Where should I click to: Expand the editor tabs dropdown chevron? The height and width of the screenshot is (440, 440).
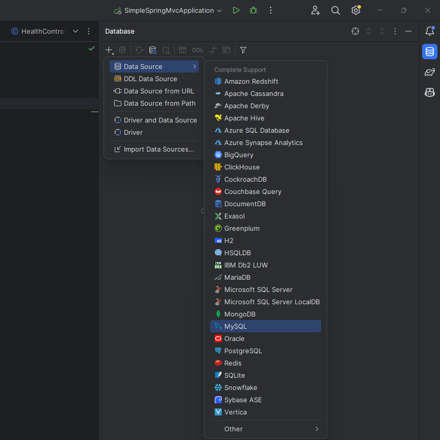(75, 31)
